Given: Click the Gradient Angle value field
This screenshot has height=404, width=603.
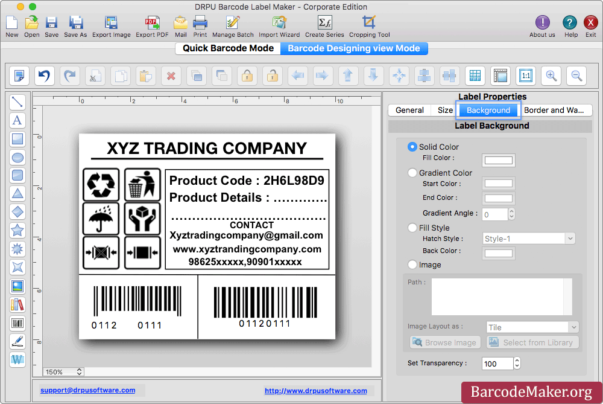Looking at the screenshot, I should (x=495, y=214).
